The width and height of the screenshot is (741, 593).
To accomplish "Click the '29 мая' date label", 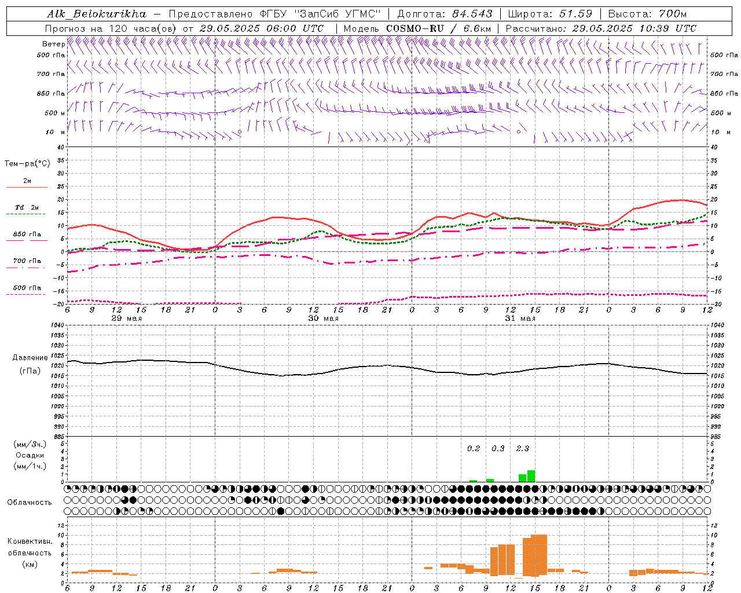I will (127, 319).
